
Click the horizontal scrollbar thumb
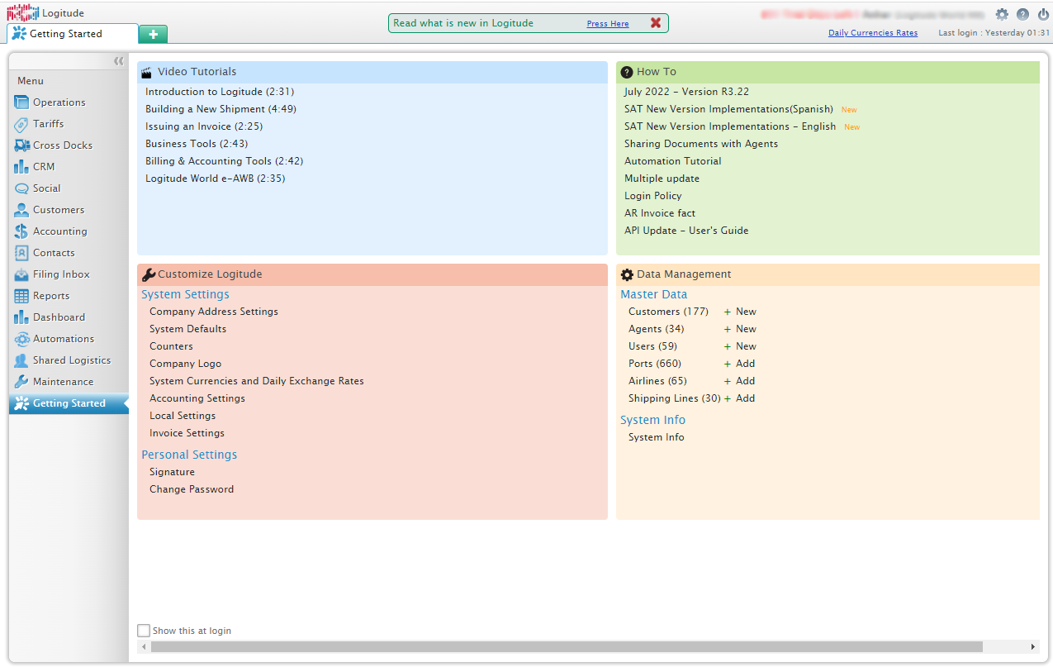pos(567,646)
